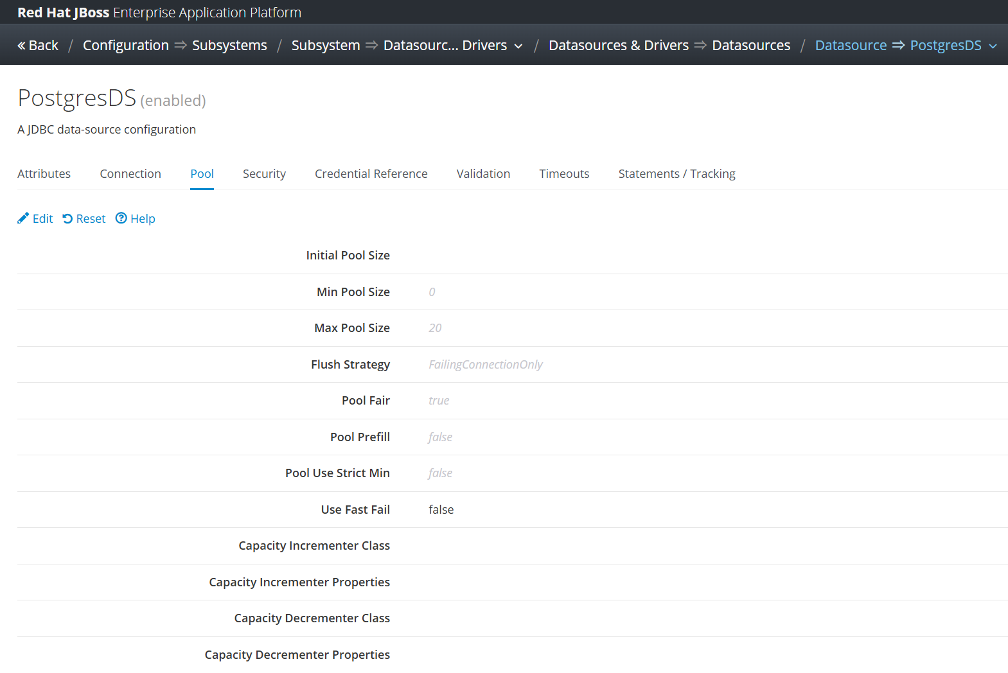1008x673 pixels.
Task: Click the (enabled) status text
Action: pos(173,101)
